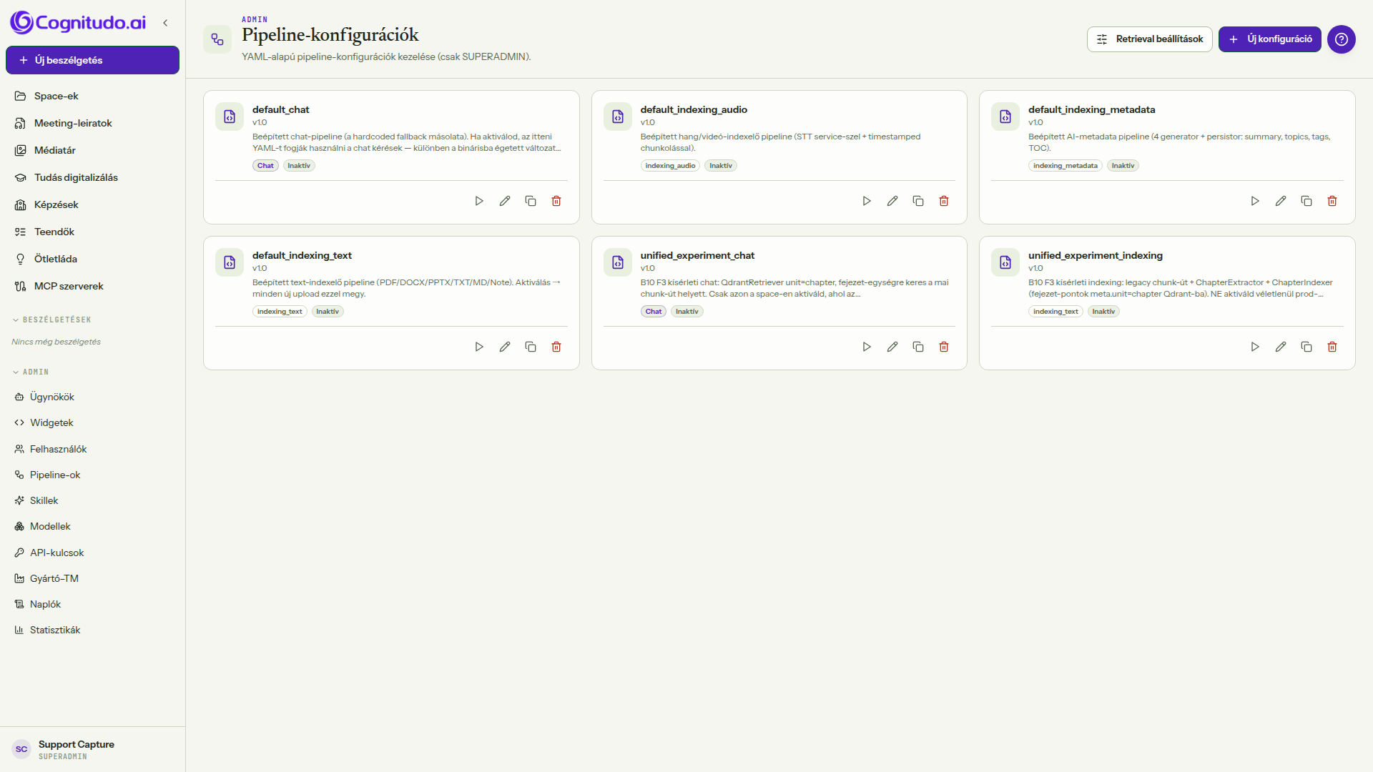Screen dimensions: 1373x772
Task: Collapse the sidebar with the chevron
Action: point(165,23)
